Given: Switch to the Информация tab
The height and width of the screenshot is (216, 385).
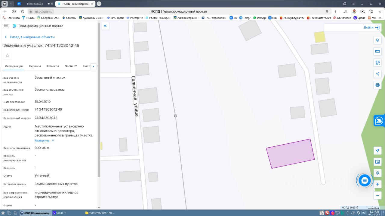Looking at the screenshot, I should coord(14,66).
